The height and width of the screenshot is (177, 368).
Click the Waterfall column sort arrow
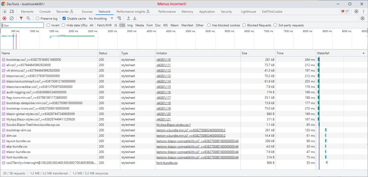coord(364,53)
